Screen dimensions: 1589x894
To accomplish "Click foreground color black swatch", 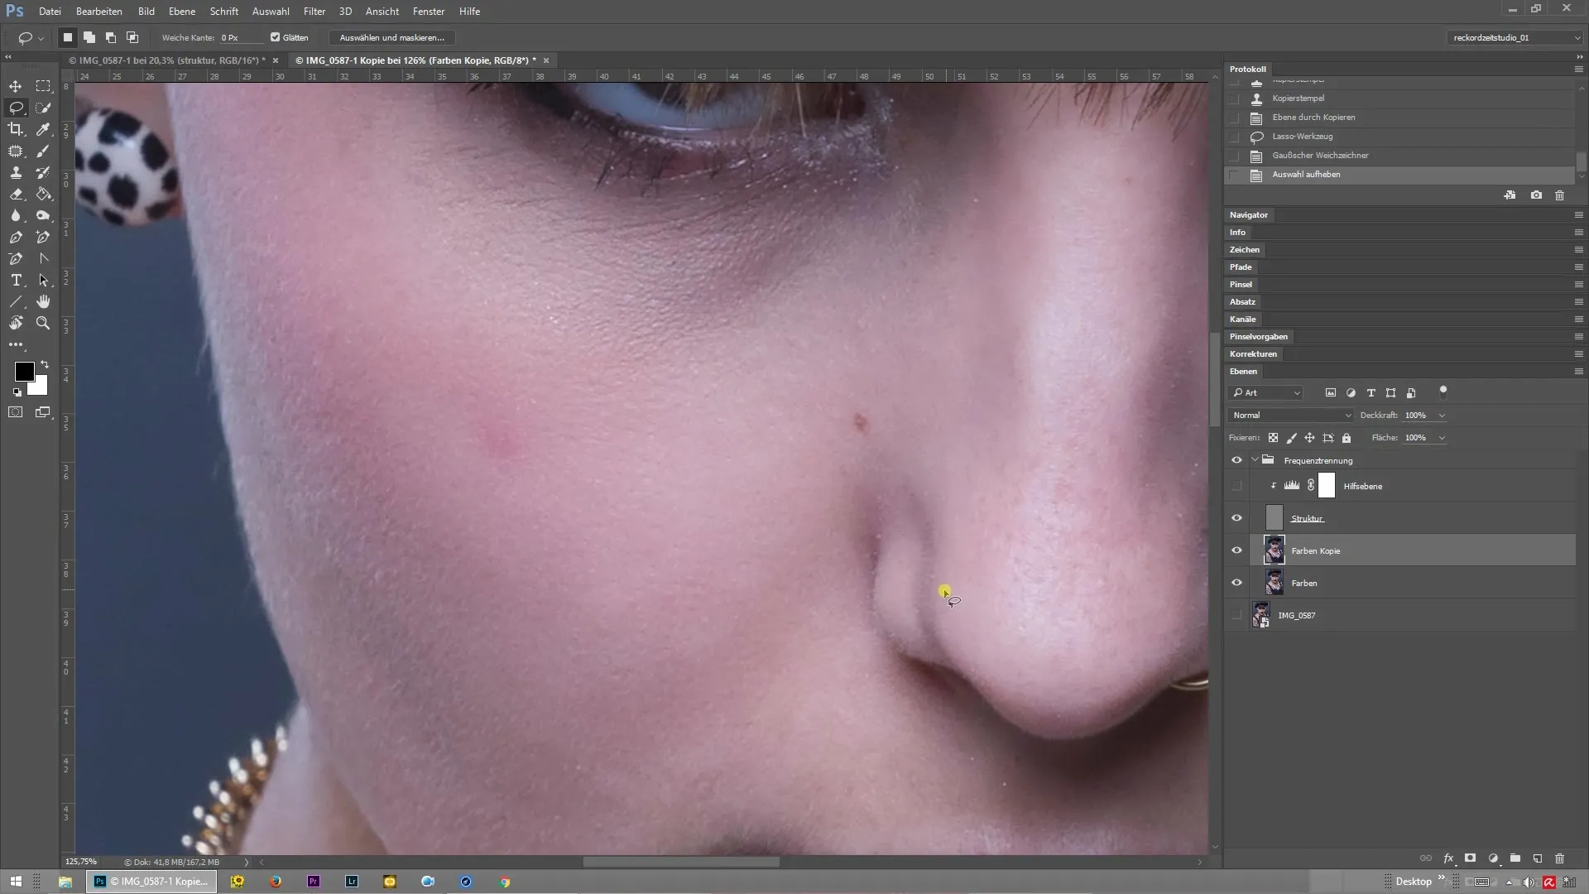I will 24,372.
